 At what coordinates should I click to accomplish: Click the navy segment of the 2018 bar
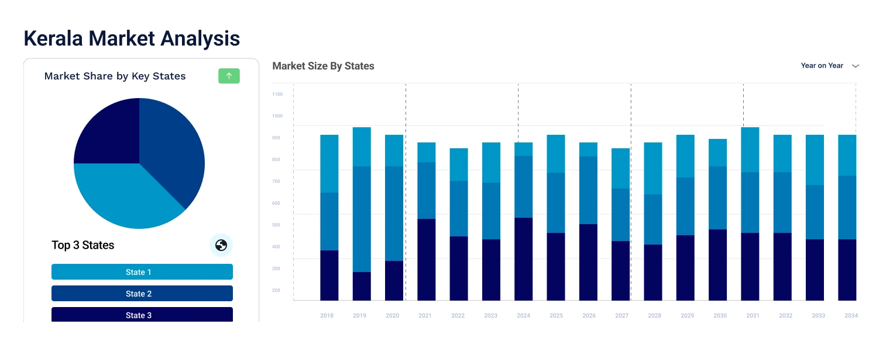[329, 275]
